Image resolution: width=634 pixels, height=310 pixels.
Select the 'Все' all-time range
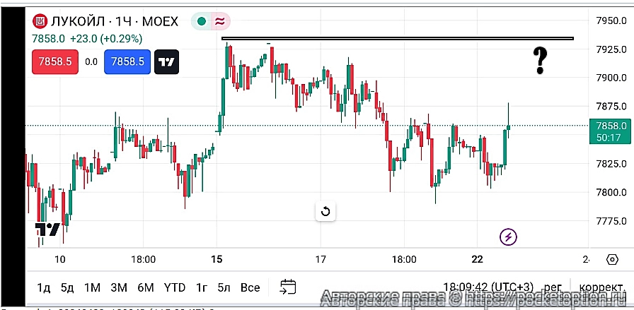coord(250,287)
